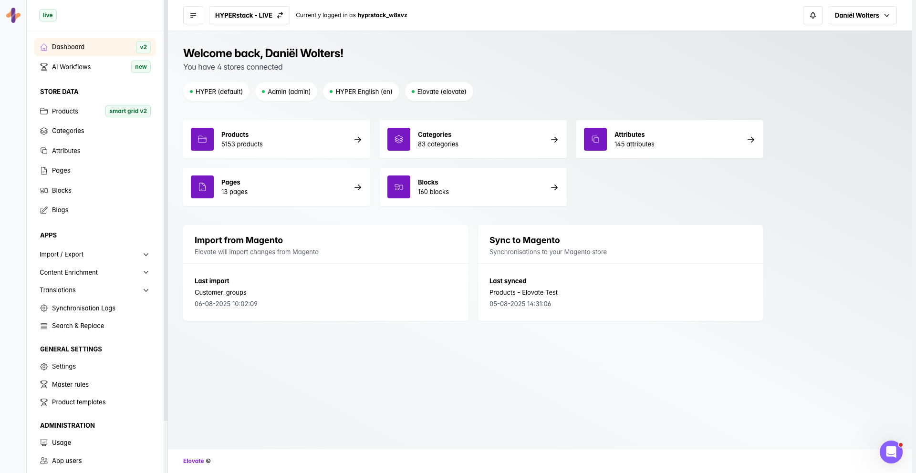Click the notification bell icon
916x473 pixels.
(x=812, y=15)
